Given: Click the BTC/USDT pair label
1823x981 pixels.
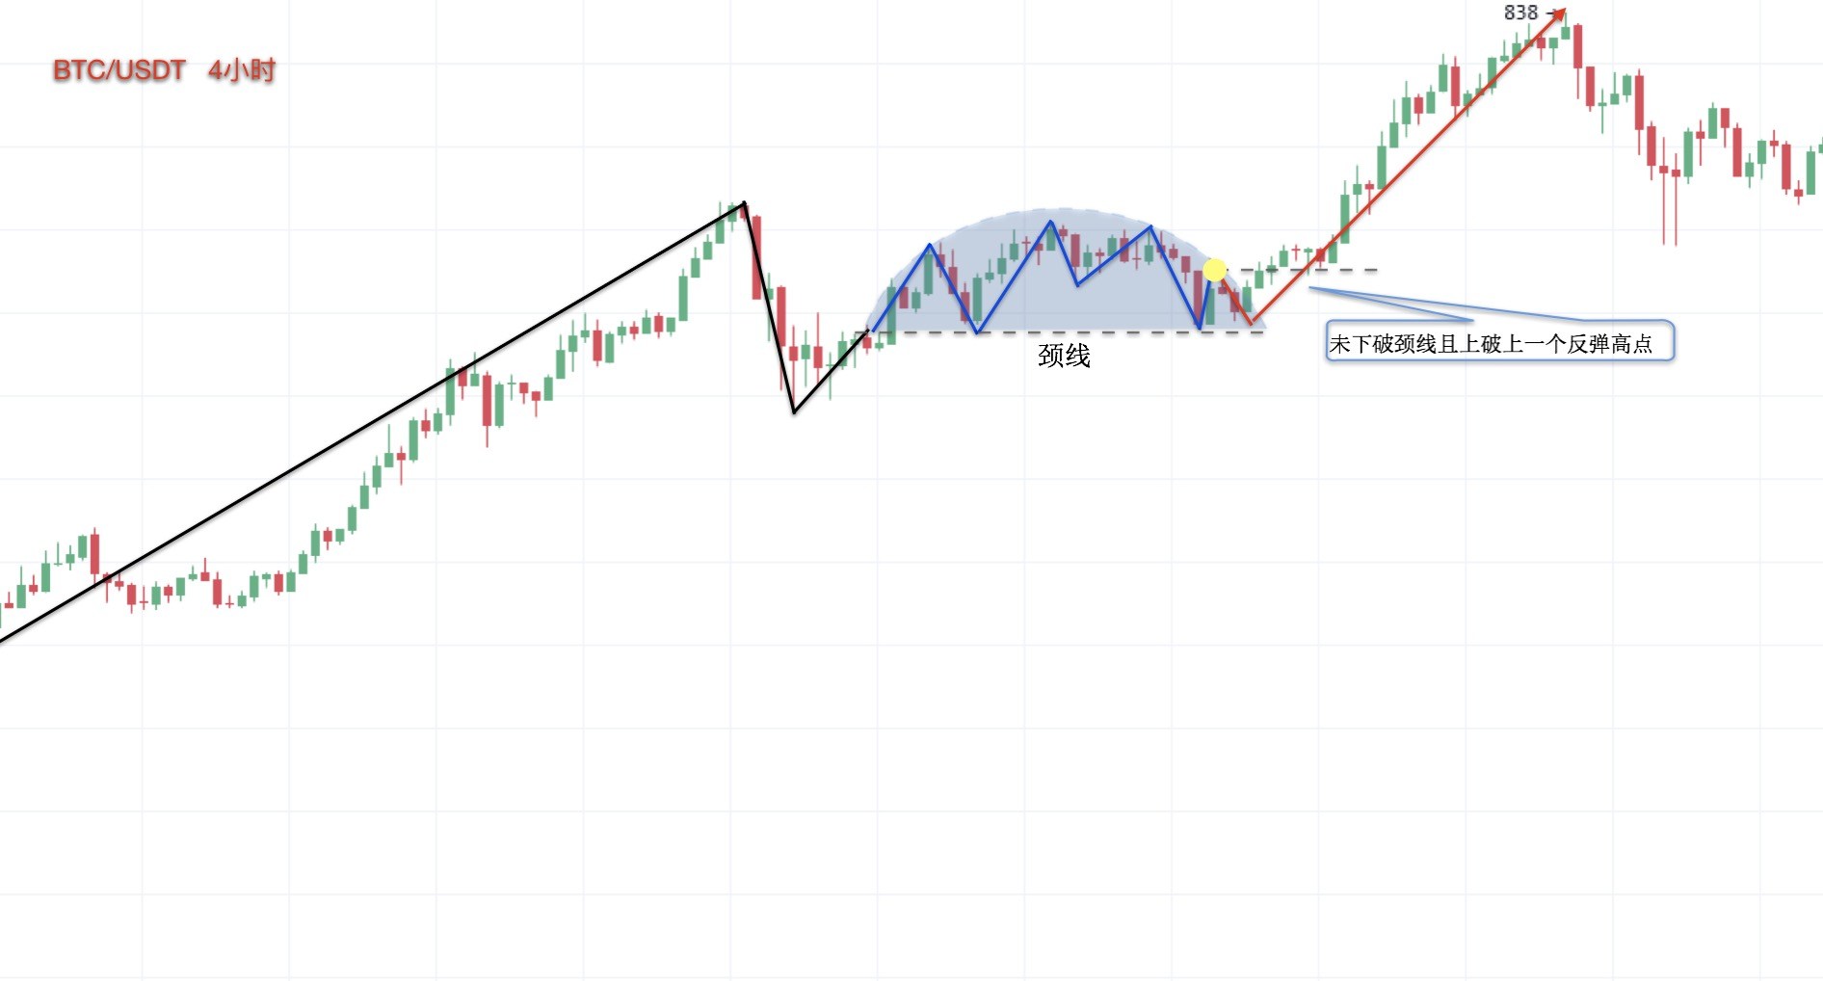Looking at the screenshot, I should point(119,70).
